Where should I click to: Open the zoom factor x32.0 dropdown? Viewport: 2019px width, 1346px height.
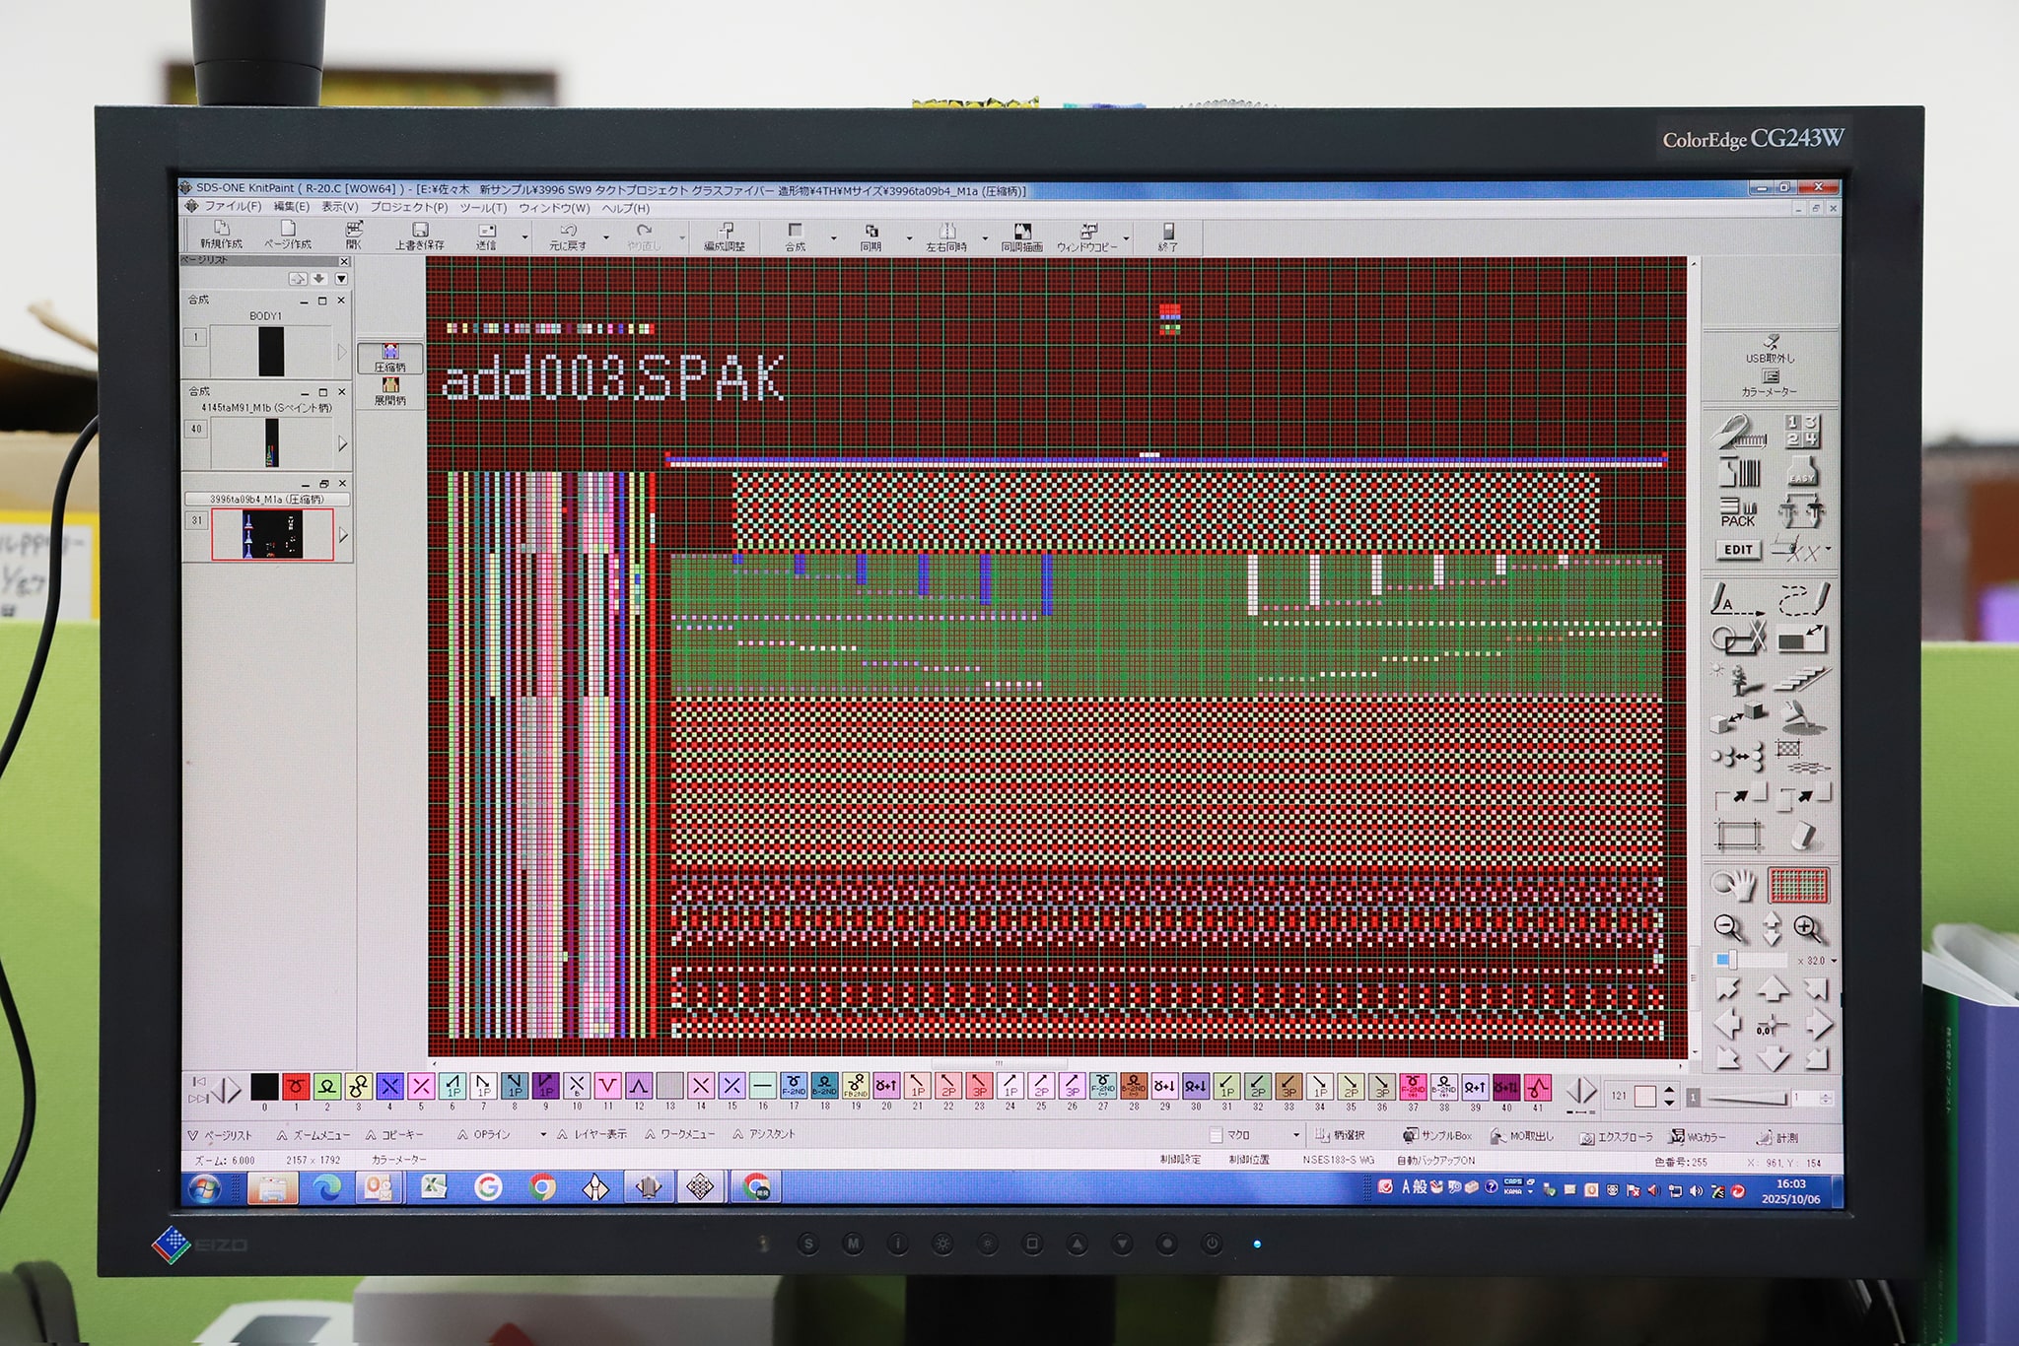pos(1834,961)
